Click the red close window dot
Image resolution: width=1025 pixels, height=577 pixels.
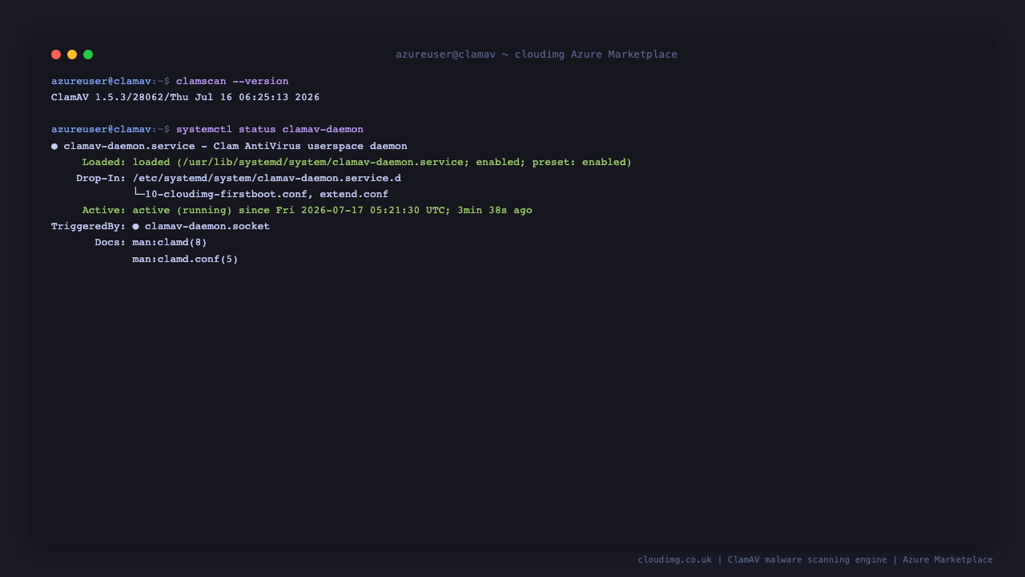pos(56,54)
